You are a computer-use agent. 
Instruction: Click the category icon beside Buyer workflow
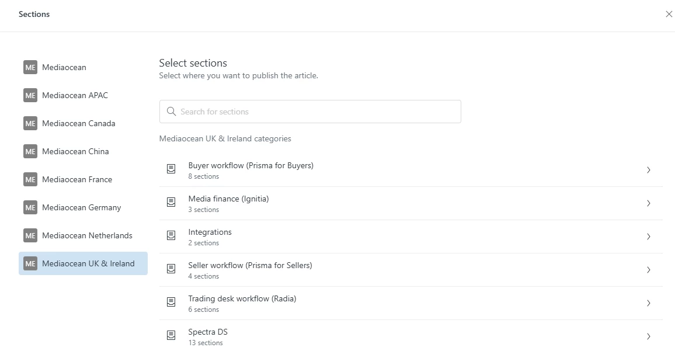(171, 169)
